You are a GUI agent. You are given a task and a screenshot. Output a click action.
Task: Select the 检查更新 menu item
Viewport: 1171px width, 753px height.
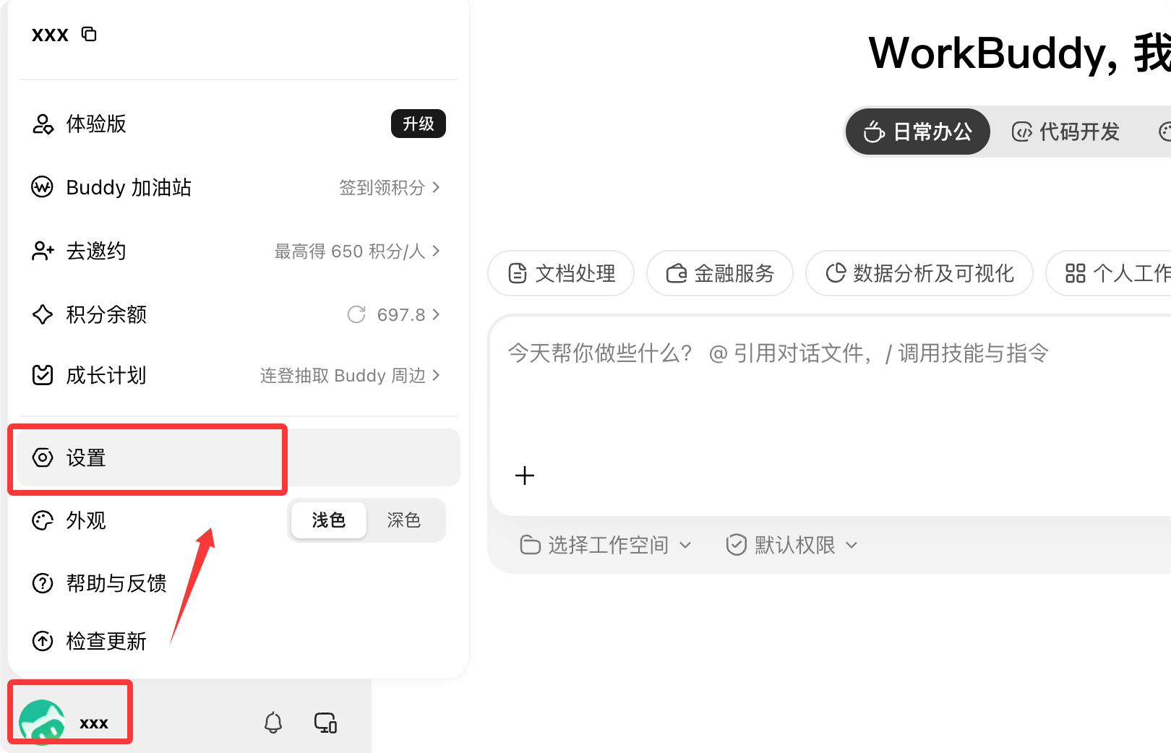coord(239,641)
